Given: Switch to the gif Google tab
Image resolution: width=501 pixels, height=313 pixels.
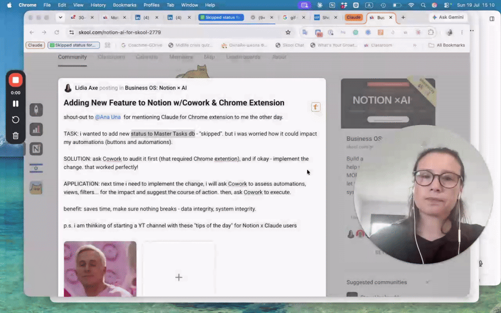Looking at the screenshot, I should 290,18.
